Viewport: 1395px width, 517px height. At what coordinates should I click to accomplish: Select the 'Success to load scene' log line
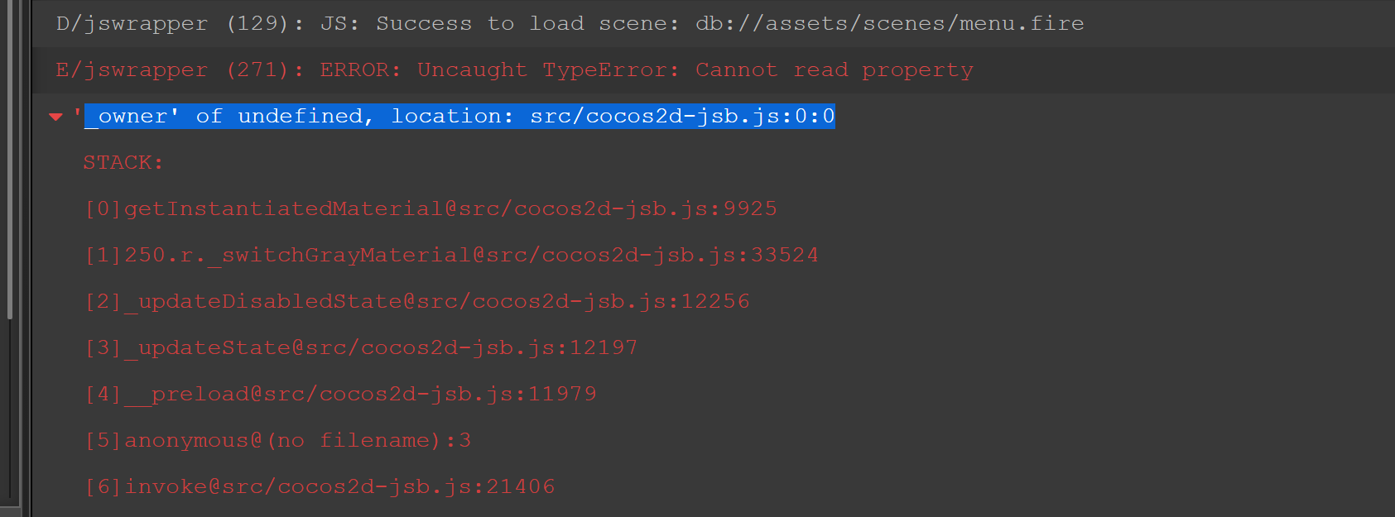coord(570,24)
